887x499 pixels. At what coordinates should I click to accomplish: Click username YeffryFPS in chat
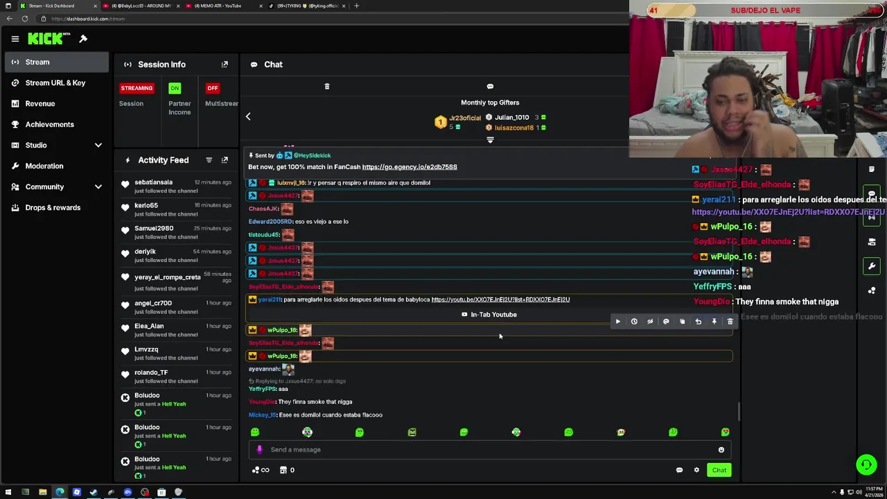point(261,389)
